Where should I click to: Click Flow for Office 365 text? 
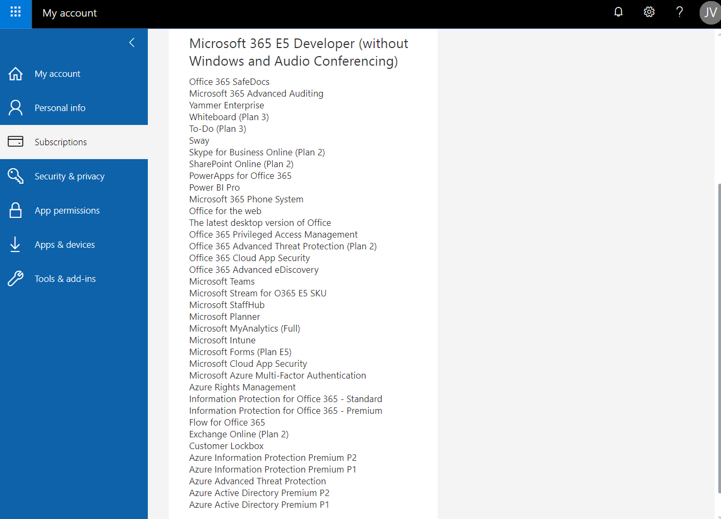[x=227, y=422]
